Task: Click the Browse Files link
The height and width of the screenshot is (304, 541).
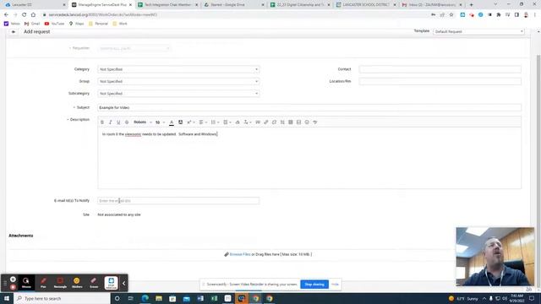Action: [x=240, y=254]
